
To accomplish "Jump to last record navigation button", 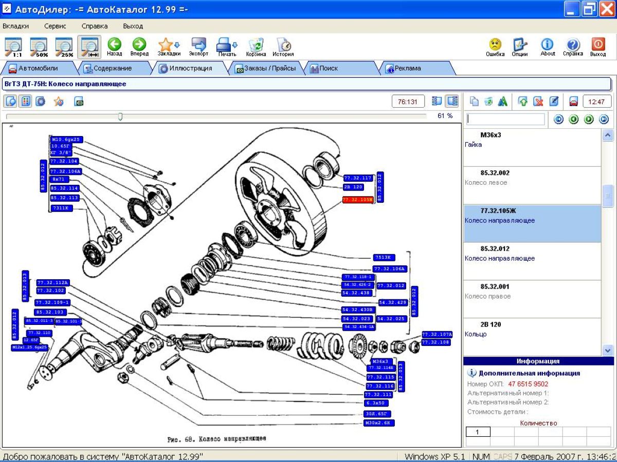I will (604, 120).
